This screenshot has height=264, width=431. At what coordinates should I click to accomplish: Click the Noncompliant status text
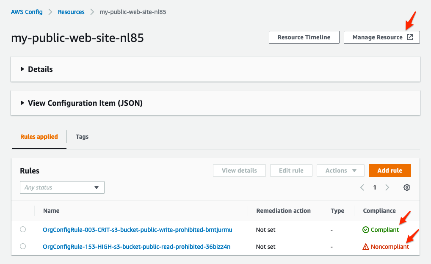point(390,247)
